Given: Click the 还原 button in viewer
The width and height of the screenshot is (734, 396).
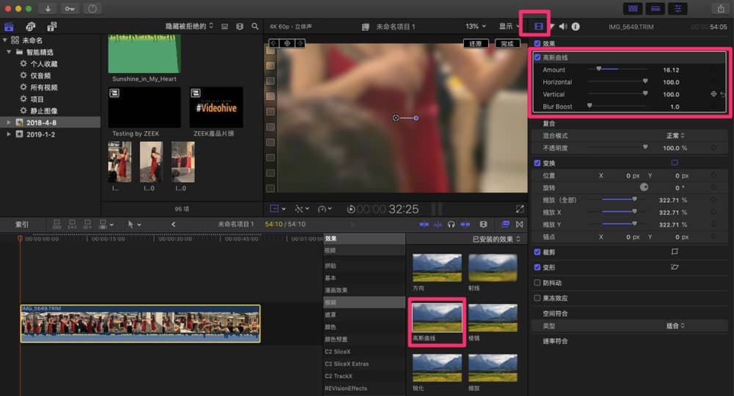Looking at the screenshot, I should [476, 43].
